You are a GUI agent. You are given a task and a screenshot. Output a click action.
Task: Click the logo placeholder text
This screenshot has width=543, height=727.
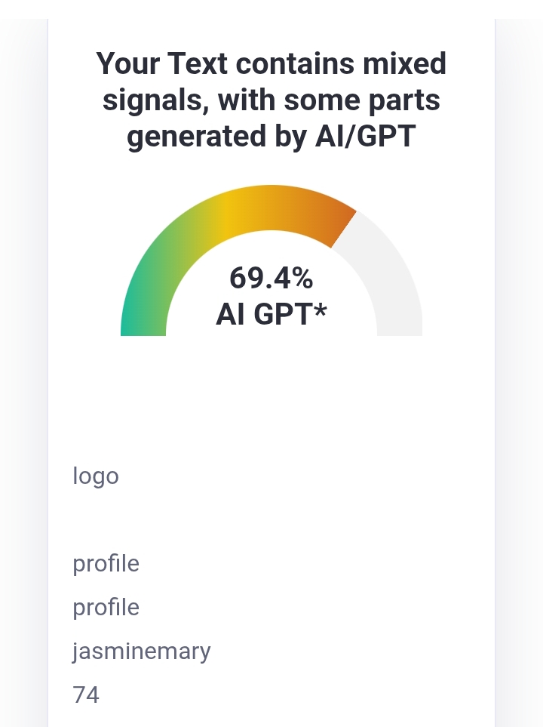pos(96,476)
